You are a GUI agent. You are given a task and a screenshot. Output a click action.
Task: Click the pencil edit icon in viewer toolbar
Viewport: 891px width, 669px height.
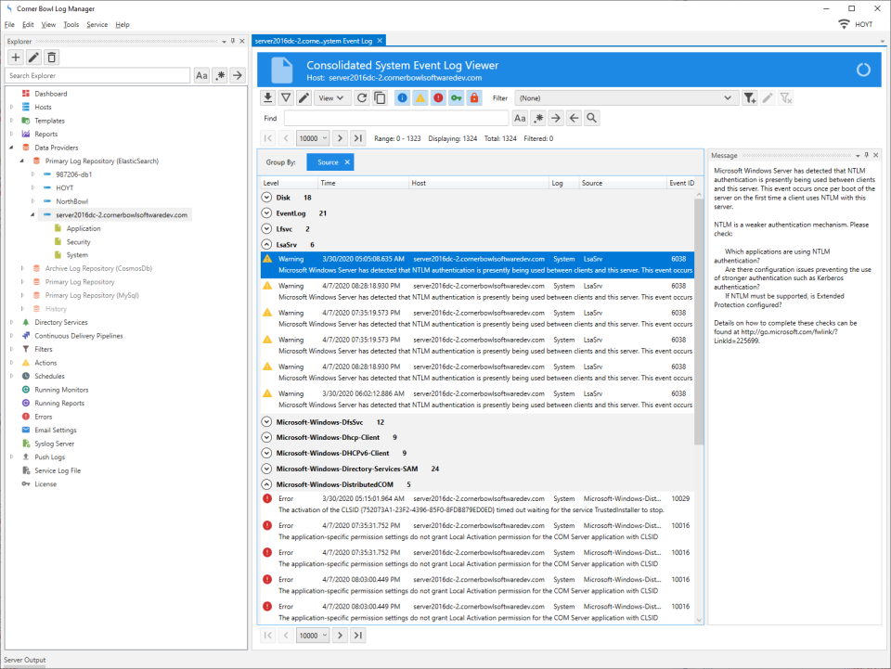pos(304,97)
